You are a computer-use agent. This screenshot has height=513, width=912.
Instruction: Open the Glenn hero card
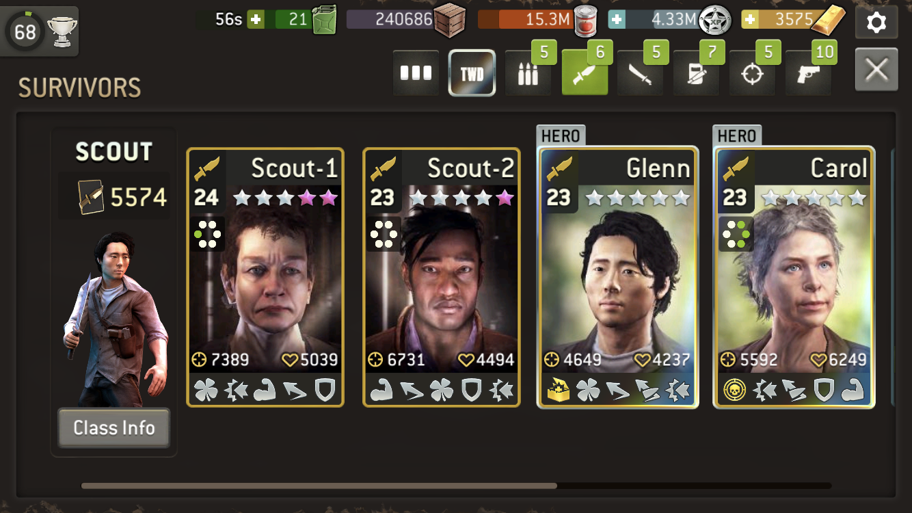tap(618, 278)
